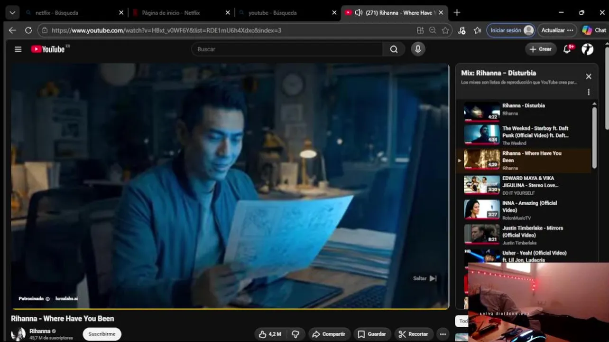Open the notifications bell

click(567, 49)
